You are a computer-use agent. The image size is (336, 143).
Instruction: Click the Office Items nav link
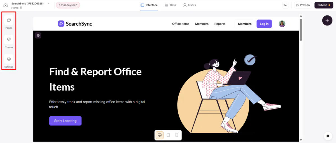(181, 24)
